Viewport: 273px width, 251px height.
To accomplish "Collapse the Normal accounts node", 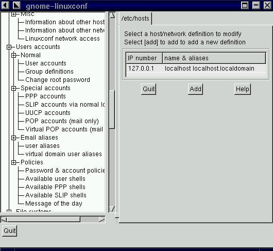I will pyautogui.click(x=13, y=55).
